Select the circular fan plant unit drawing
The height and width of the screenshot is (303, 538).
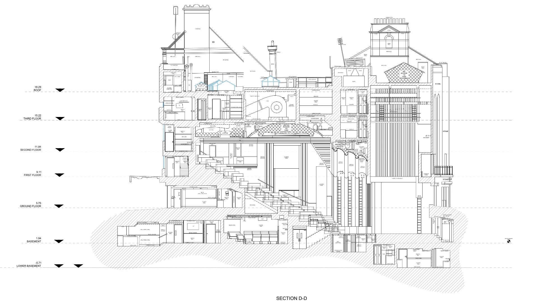pyautogui.click(x=277, y=107)
